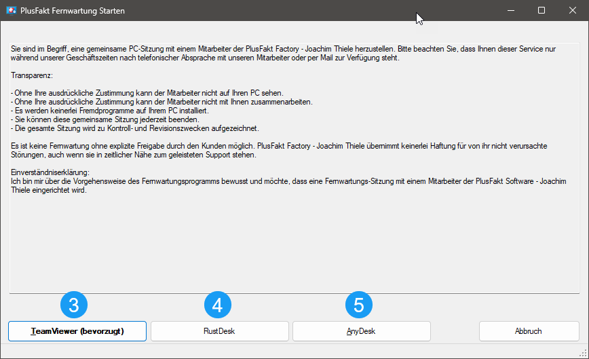Click the 'Einverständniserklärung:' heading text
Image resolution: width=589 pixels, height=359 pixels.
(50, 173)
